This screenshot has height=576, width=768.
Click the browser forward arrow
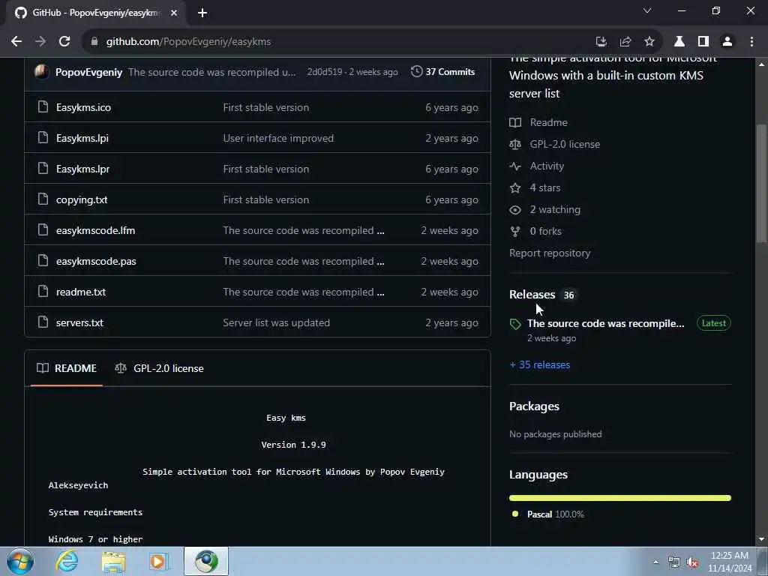(x=40, y=42)
